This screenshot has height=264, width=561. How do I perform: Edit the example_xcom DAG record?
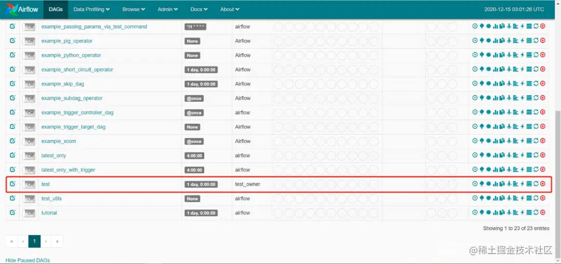pos(12,141)
